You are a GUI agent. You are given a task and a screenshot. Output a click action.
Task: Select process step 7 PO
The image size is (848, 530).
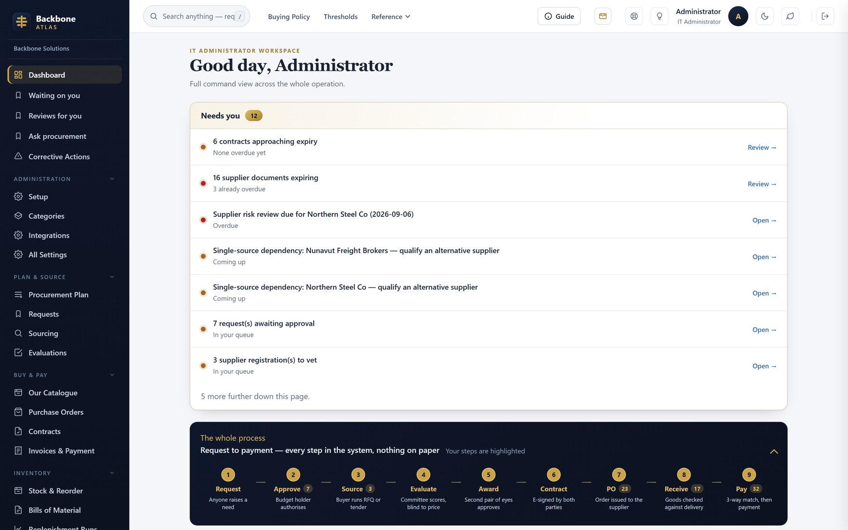[x=619, y=489]
